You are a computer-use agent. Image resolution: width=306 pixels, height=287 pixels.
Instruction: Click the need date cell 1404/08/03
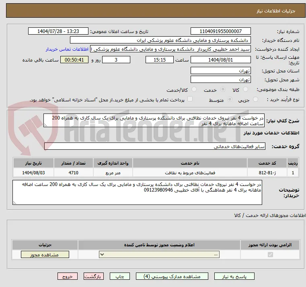pyautogui.click(x=33, y=173)
